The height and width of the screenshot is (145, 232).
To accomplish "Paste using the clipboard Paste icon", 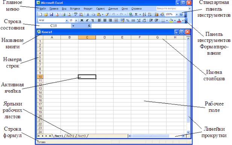I will (x=99, y=14).
